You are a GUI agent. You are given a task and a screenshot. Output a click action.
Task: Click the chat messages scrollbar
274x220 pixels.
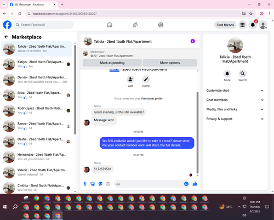pos(197,133)
